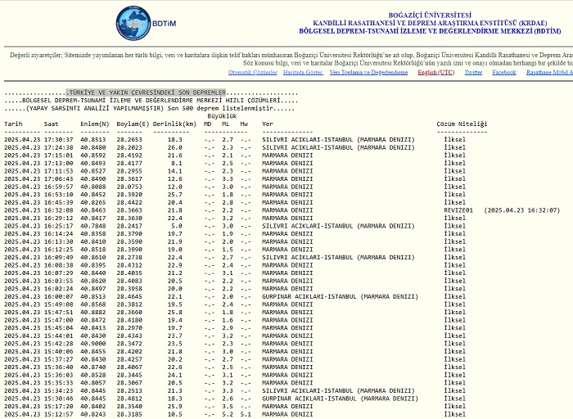Click latitude 40.8527 in 17:11:53 row
Screen dimensions: 573x419
(93, 171)
